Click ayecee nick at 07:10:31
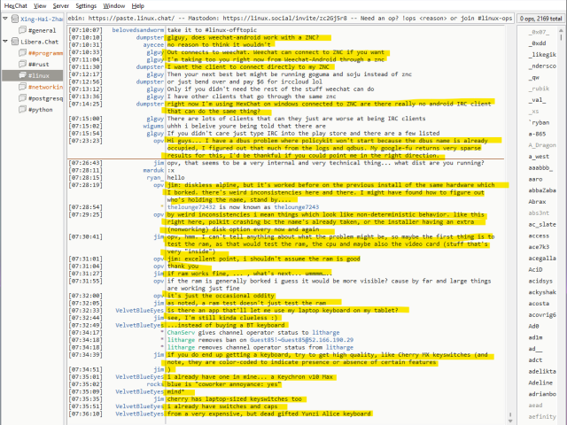 [x=153, y=45]
